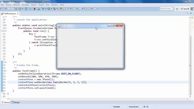Click the Open Perspective icon

click(177, 9)
